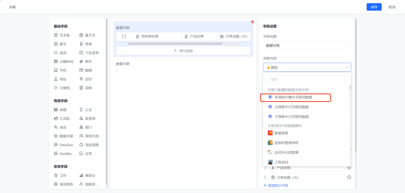
Task: Add a 查询引用 query reference field
Action: 89,136
